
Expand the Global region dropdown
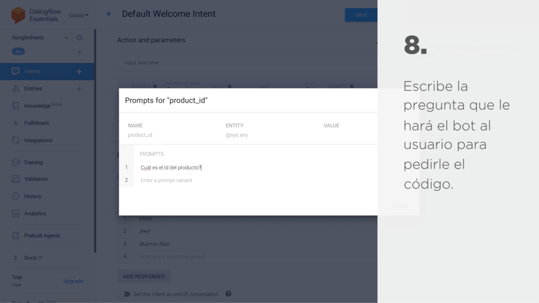click(78, 15)
